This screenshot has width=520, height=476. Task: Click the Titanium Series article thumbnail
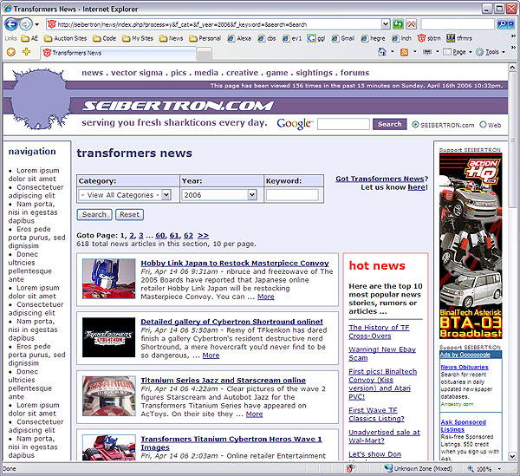[109, 396]
